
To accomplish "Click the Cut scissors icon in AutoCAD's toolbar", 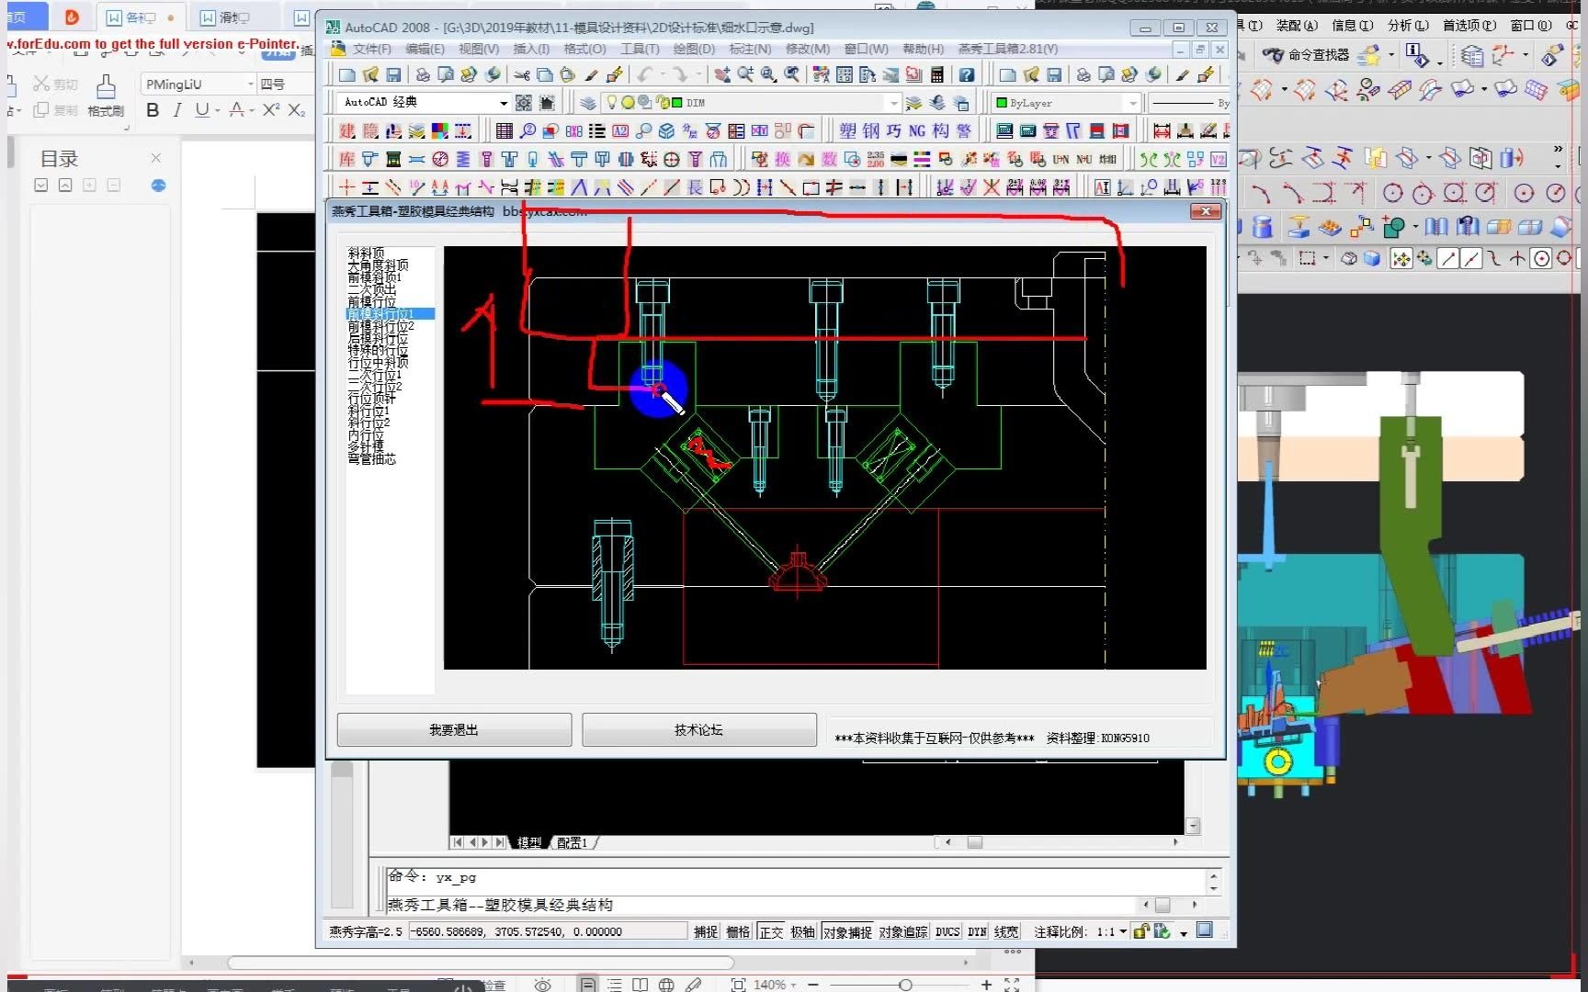I will click(x=522, y=74).
